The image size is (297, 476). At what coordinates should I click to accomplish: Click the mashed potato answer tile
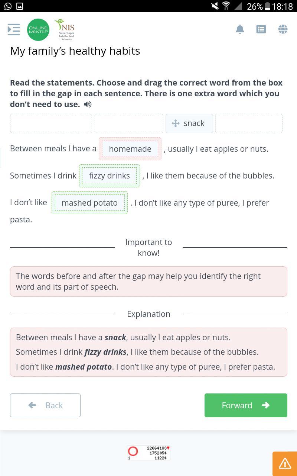[x=89, y=203]
